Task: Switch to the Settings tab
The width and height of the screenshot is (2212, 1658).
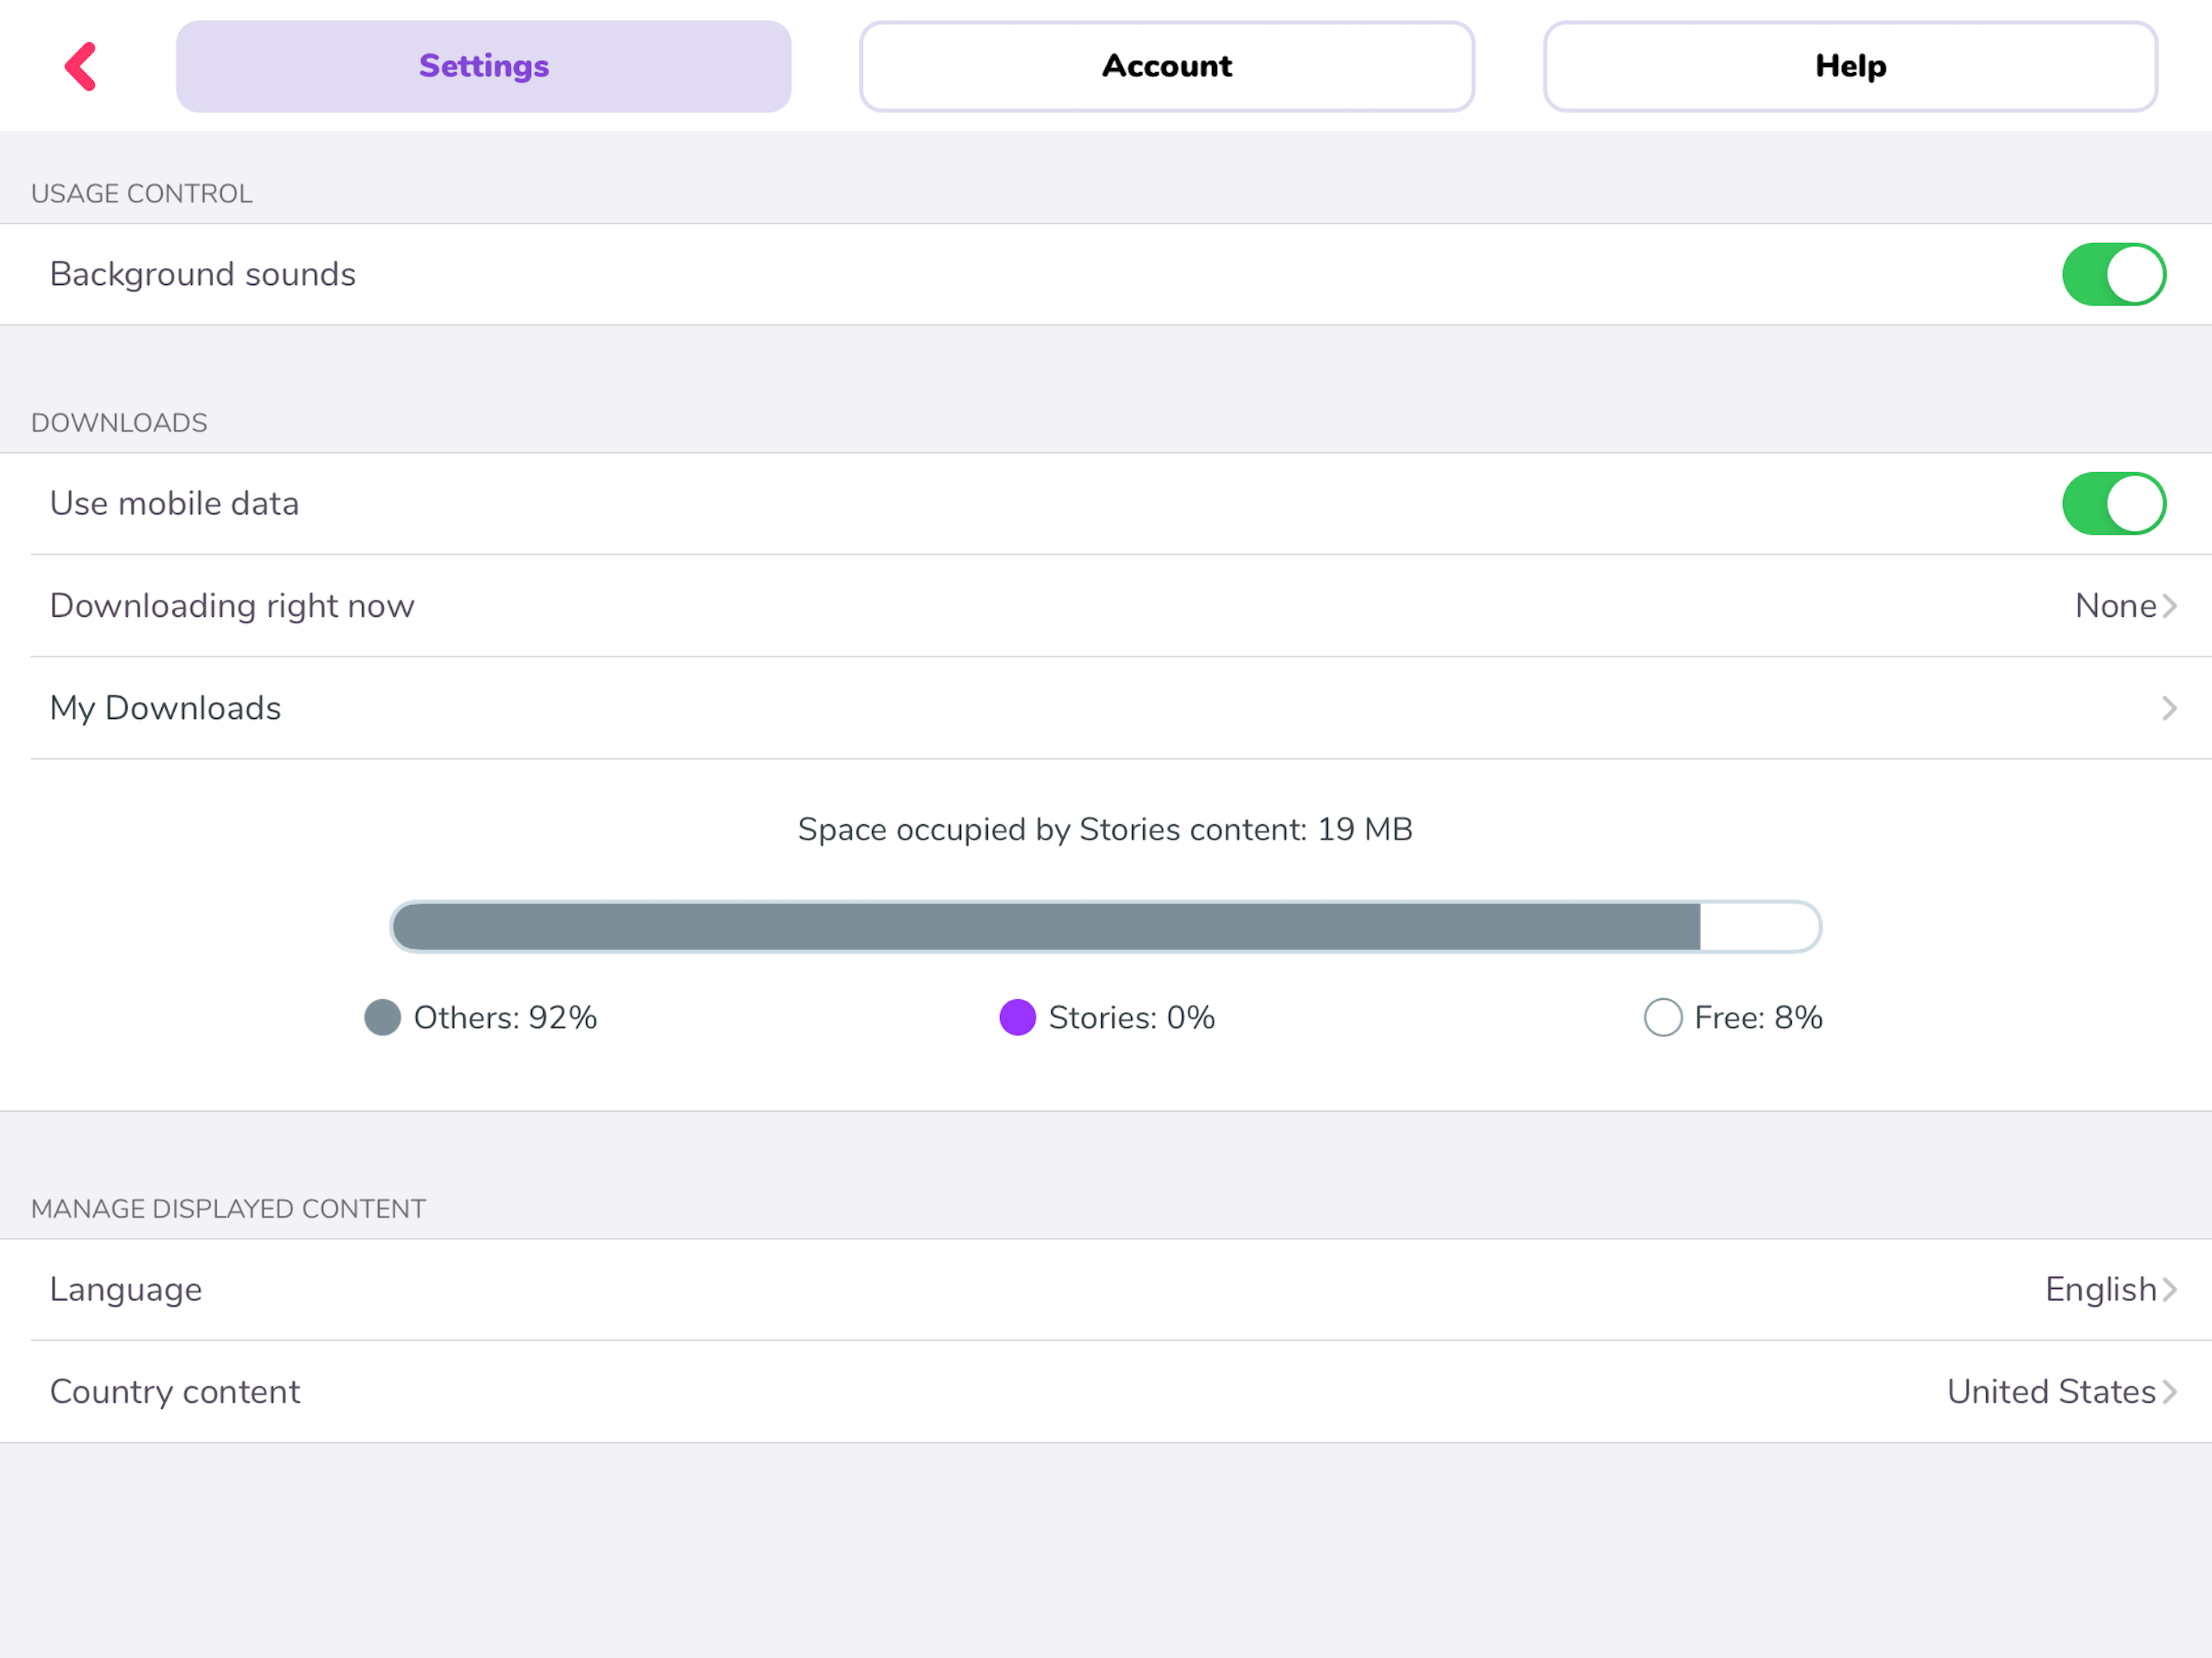Action: click(483, 66)
